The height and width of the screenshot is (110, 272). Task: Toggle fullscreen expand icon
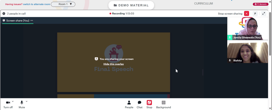[264, 14]
